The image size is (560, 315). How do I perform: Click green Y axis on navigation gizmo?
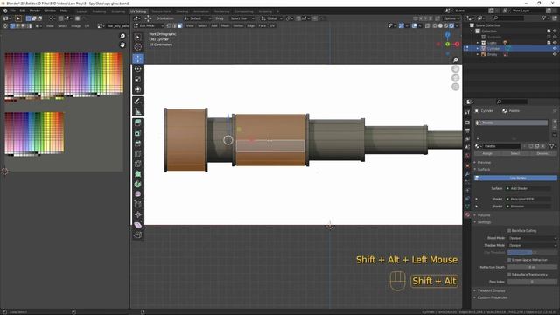click(447, 45)
